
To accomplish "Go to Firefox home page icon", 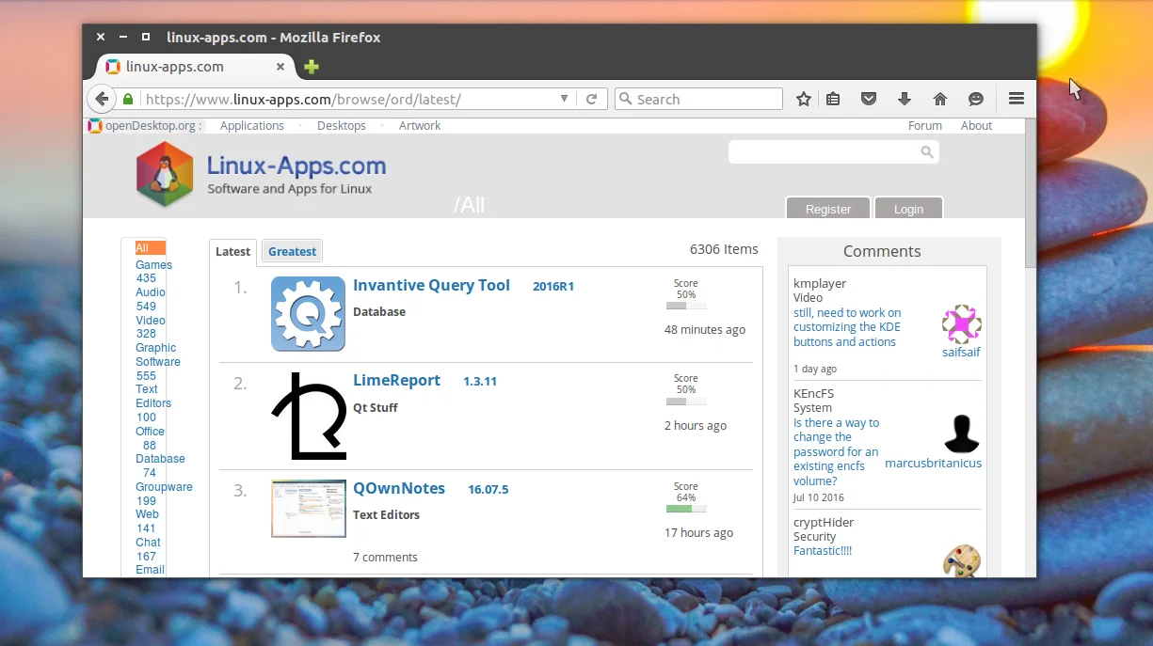I will coord(939,99).
